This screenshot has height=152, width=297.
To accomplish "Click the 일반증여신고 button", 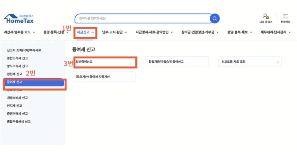I will (x=105, y=62).
